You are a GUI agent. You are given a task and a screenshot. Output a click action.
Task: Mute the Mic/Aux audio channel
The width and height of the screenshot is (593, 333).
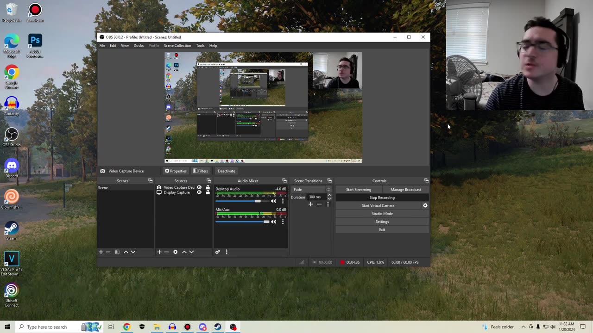point(273,222)
